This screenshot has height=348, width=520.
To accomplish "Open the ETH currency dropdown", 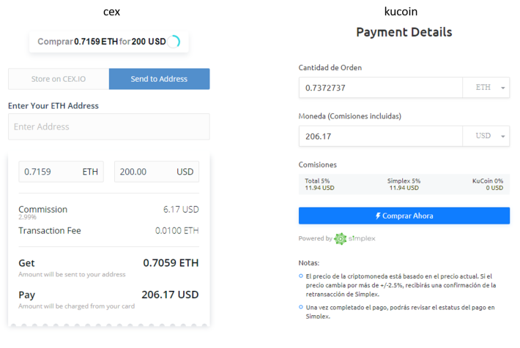I will [486, 88].
